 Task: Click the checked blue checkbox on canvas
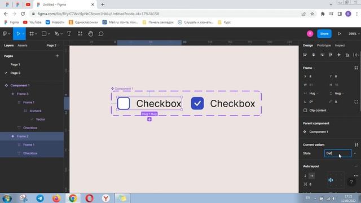[x=197, y=103]
